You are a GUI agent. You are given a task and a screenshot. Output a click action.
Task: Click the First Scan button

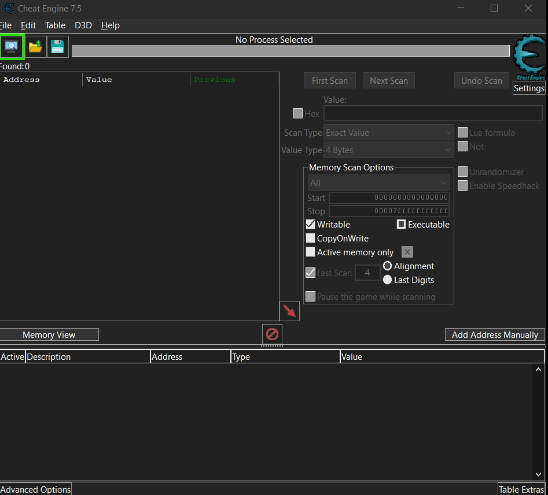(x=330, y=81)
